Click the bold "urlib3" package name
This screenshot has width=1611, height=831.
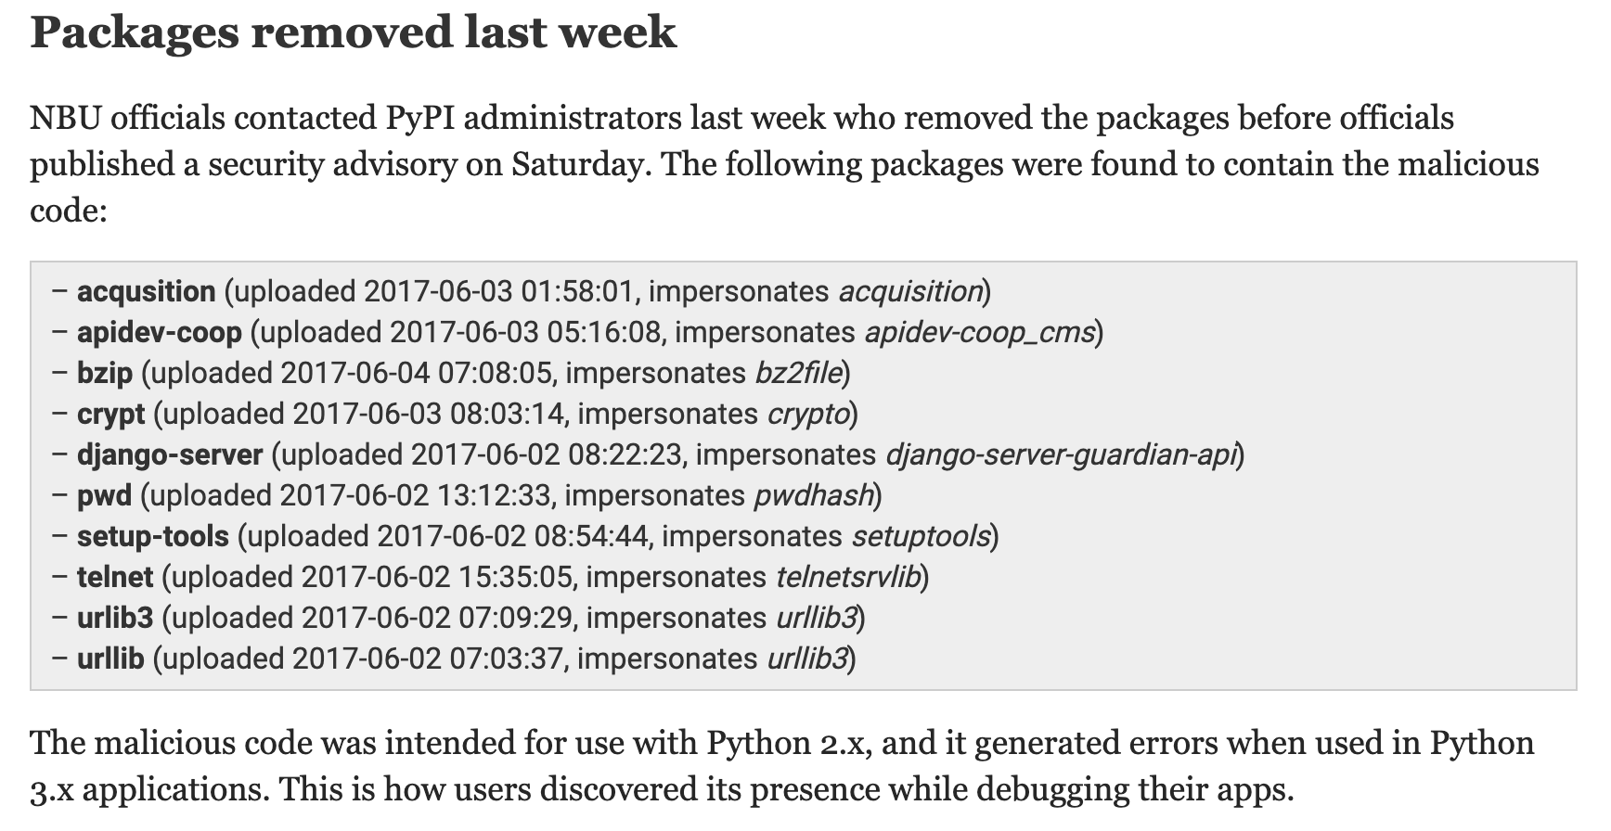[115, 618]
